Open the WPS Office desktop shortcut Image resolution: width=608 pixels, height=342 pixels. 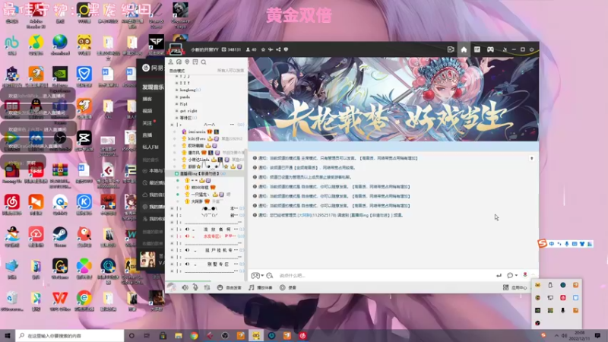(60, 300)
